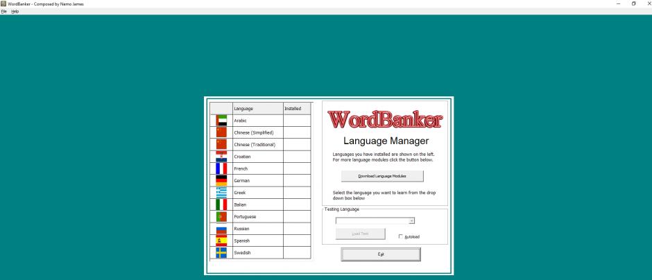Image resolution: width=652 pixels, height=280 pixels.
Task: Click the Installed cell for Spanish
Action: [297, 241]
